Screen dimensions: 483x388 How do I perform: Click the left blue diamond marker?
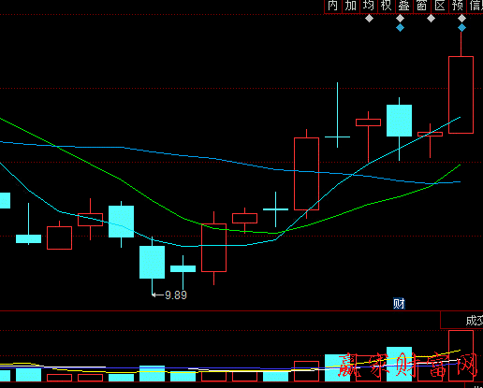pyautogui.click(x=400, y=28)
